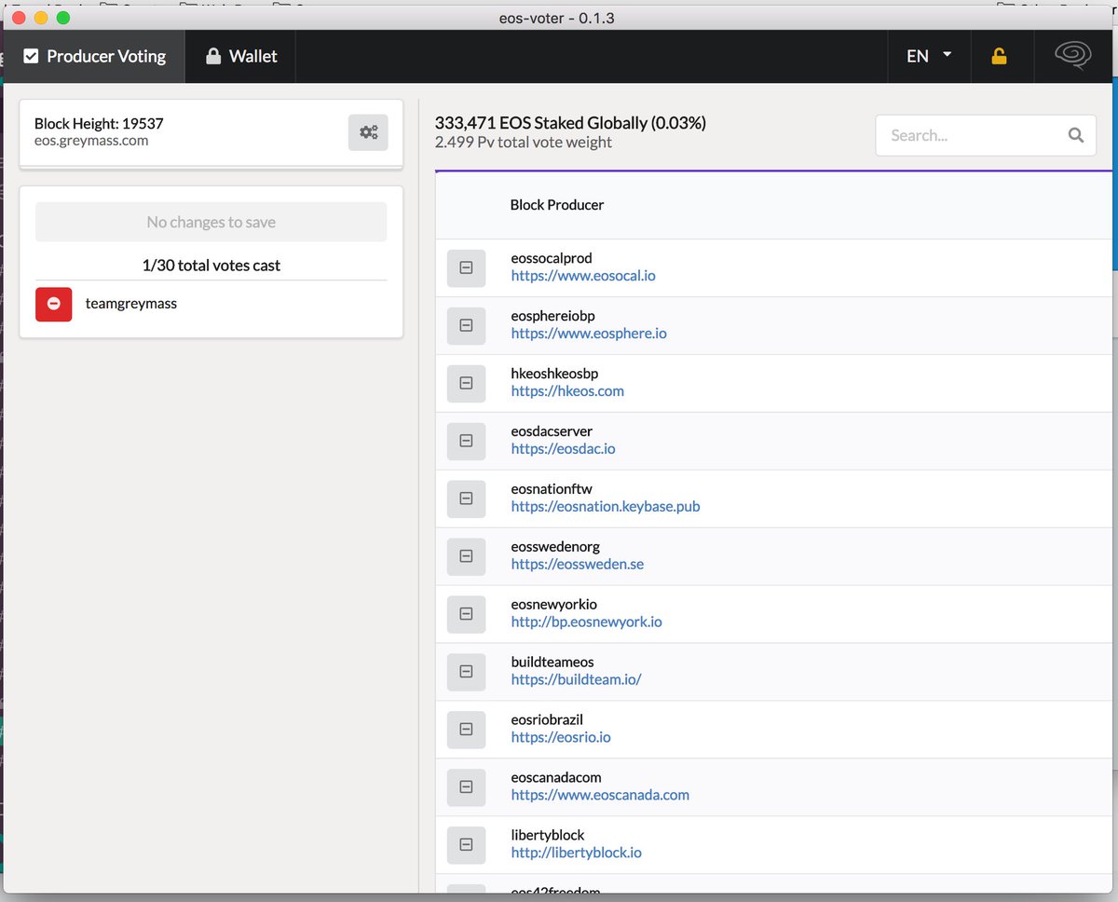
Task: Open the https://hkeos.com link
Action: pyautogui.click(x=567, y=391)
